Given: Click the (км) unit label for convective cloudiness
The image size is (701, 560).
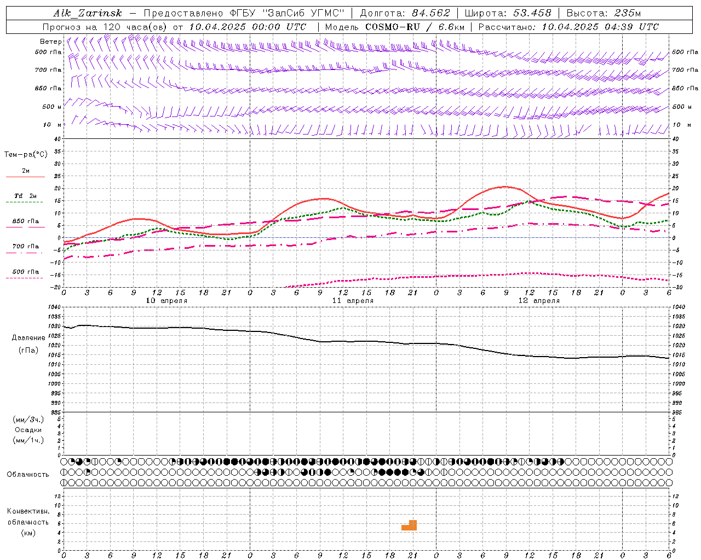Looking at the screenshot, I should coord(28,533).
